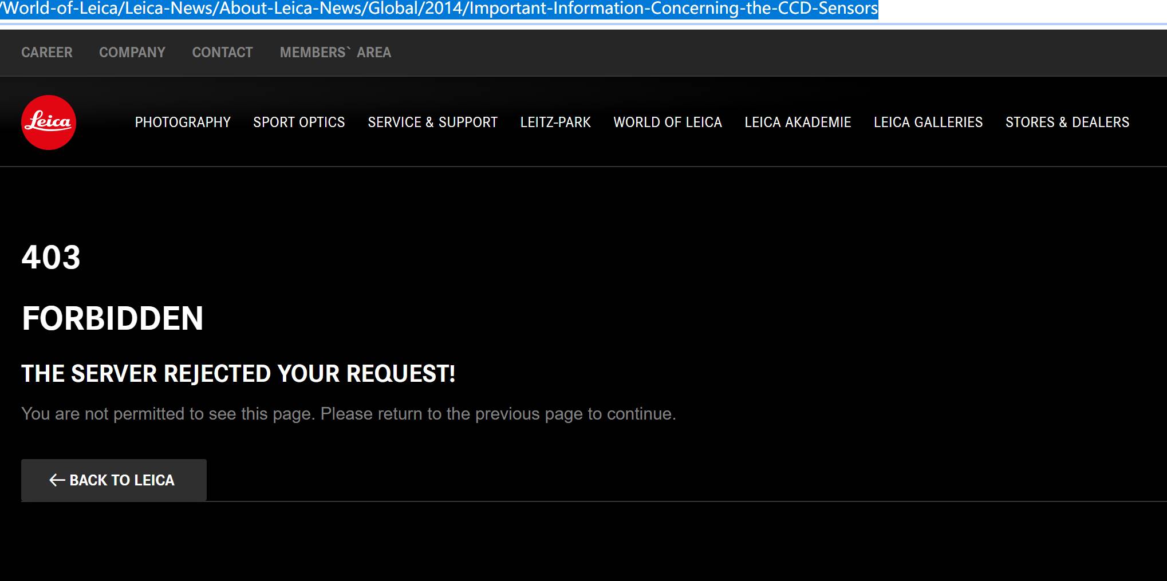The width and height of the screenshot is (1167, 581).
Task: Click the highlighted URL in address bar
Action: click(439, 9)
